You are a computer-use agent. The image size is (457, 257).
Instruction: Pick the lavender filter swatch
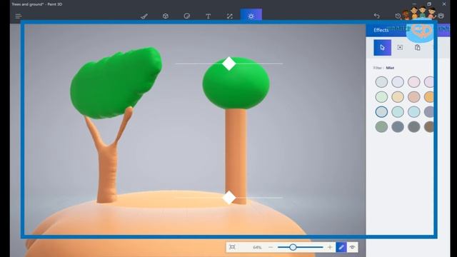[x=398, y=82]
